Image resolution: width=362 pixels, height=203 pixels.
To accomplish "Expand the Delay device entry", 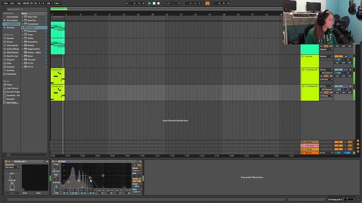I will pos(23,45).
